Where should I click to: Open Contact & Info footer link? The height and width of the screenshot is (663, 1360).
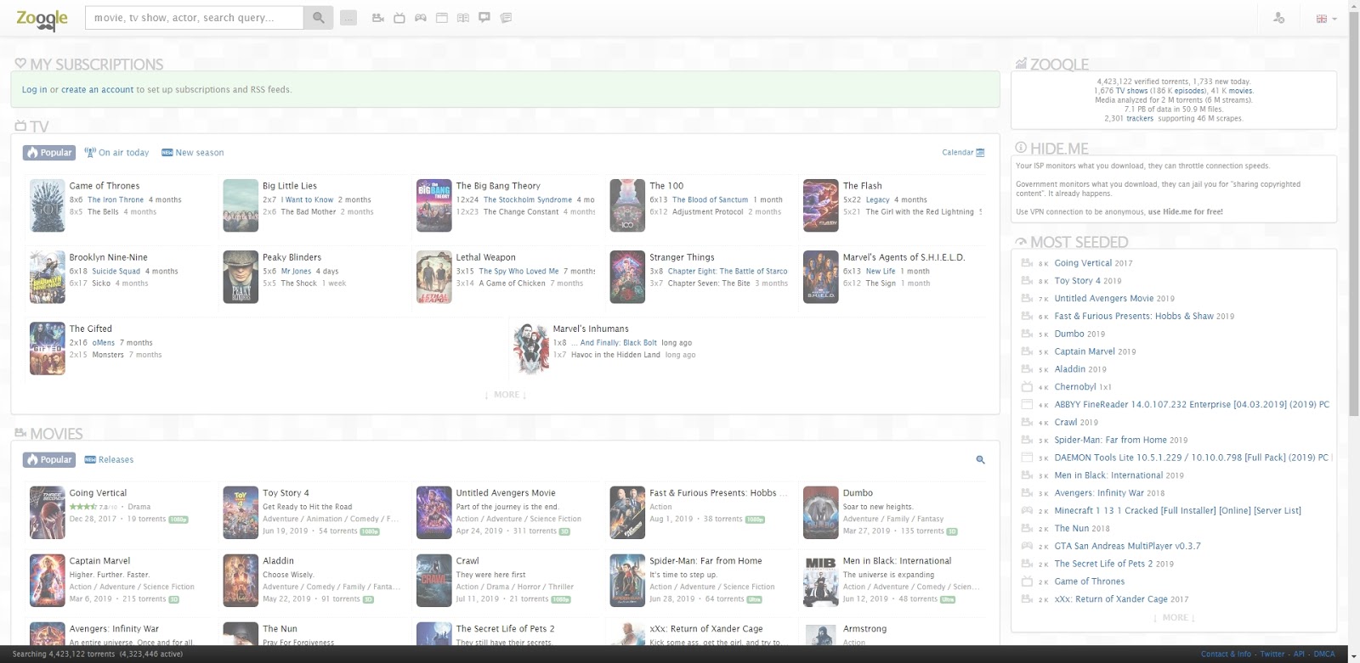1226,654
